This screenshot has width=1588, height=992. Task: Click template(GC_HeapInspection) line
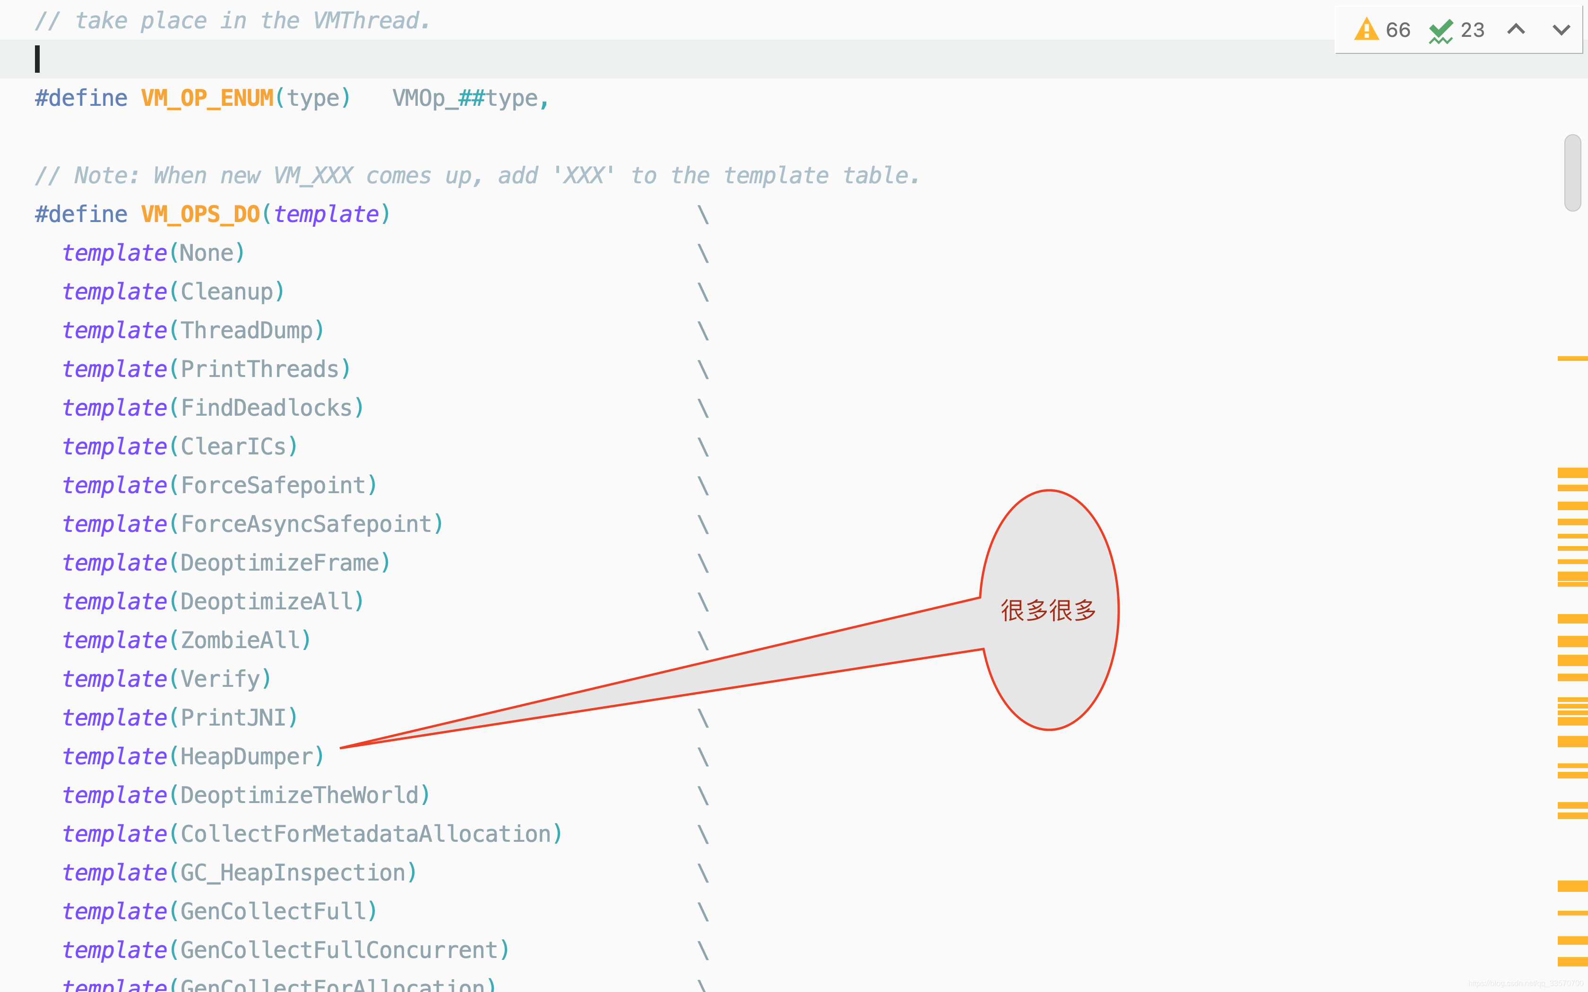240,872
